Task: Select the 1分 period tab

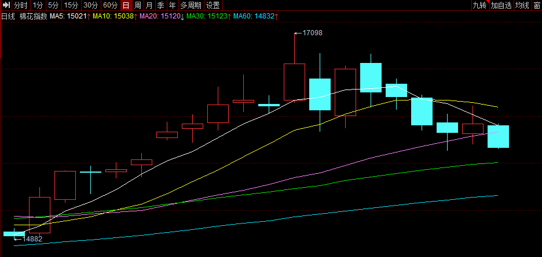Action: pos(38,5)
